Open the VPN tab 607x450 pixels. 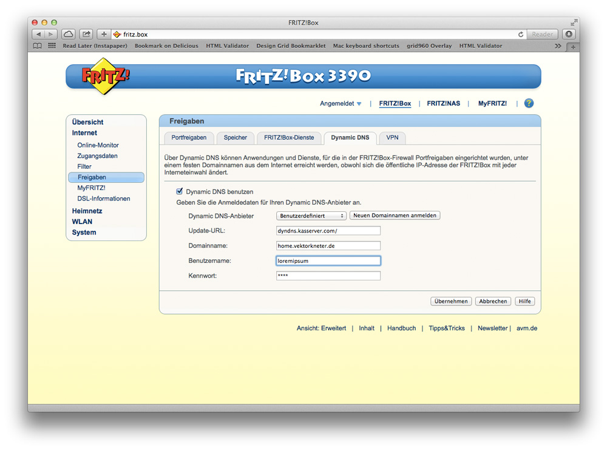click(x=392, y=137)
